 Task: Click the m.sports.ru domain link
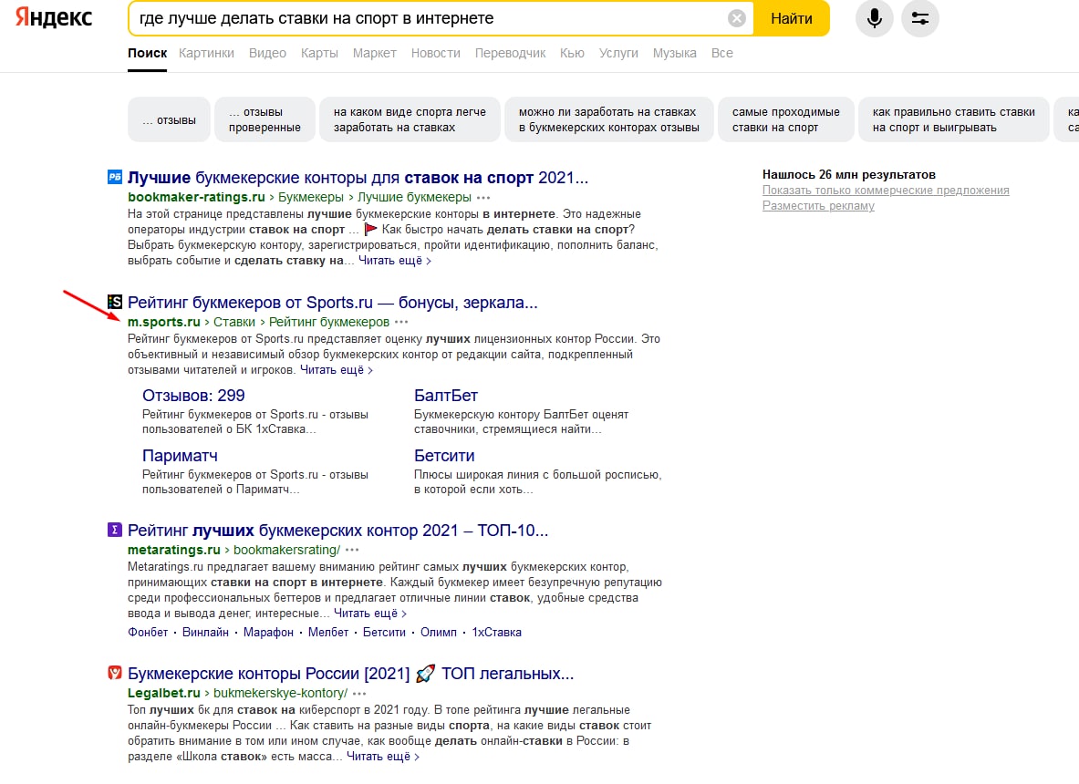click(164, 322)
